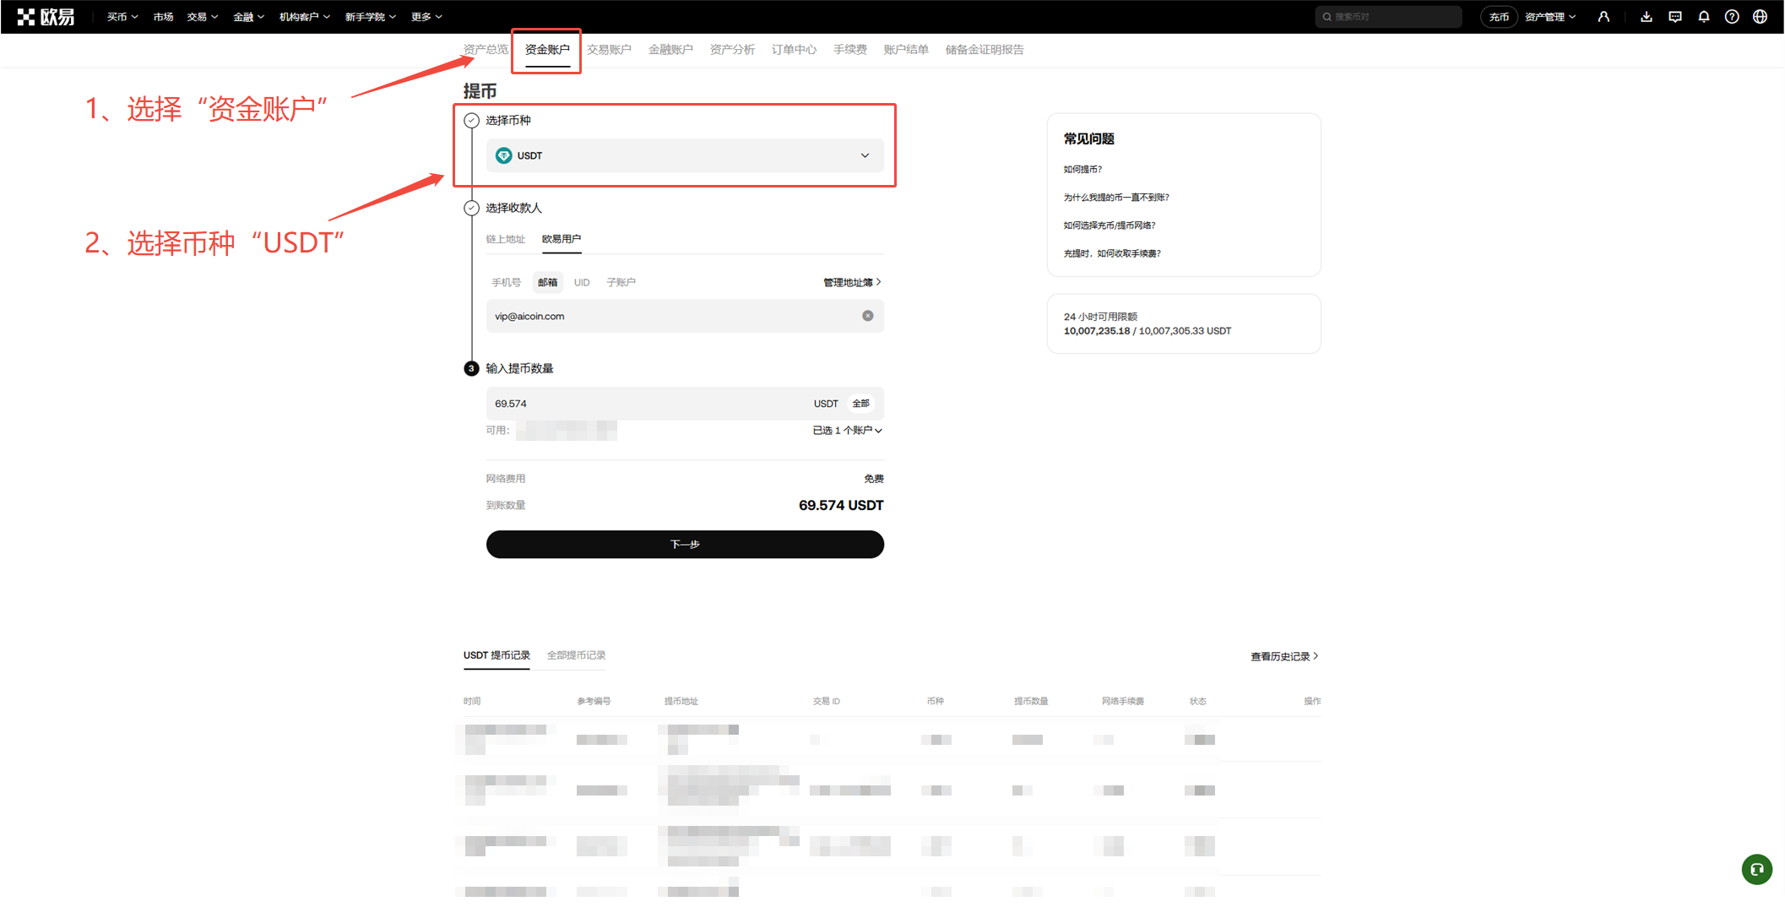Click 全部 to withdraw maximum amount
The height and width of the screenshot is (907, 1785).
pos(860,403)
